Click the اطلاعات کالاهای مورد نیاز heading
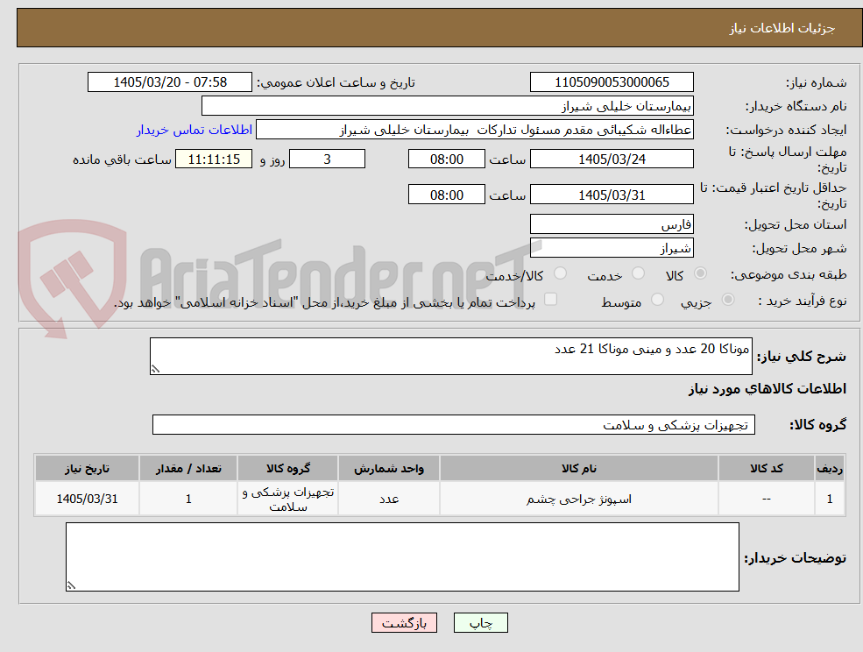The width and height of the screenshot is (863, 652). coord(768,389)
